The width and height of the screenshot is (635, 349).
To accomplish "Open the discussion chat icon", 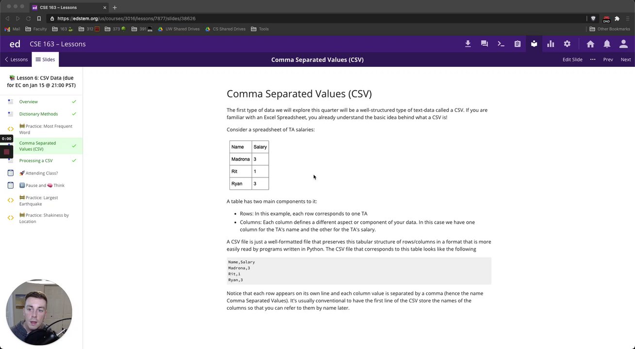I will (484, 44).
